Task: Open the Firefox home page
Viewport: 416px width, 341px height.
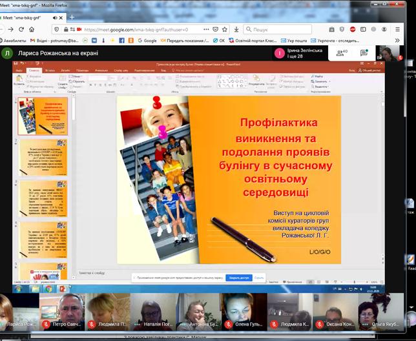Action: click(32, 30)
